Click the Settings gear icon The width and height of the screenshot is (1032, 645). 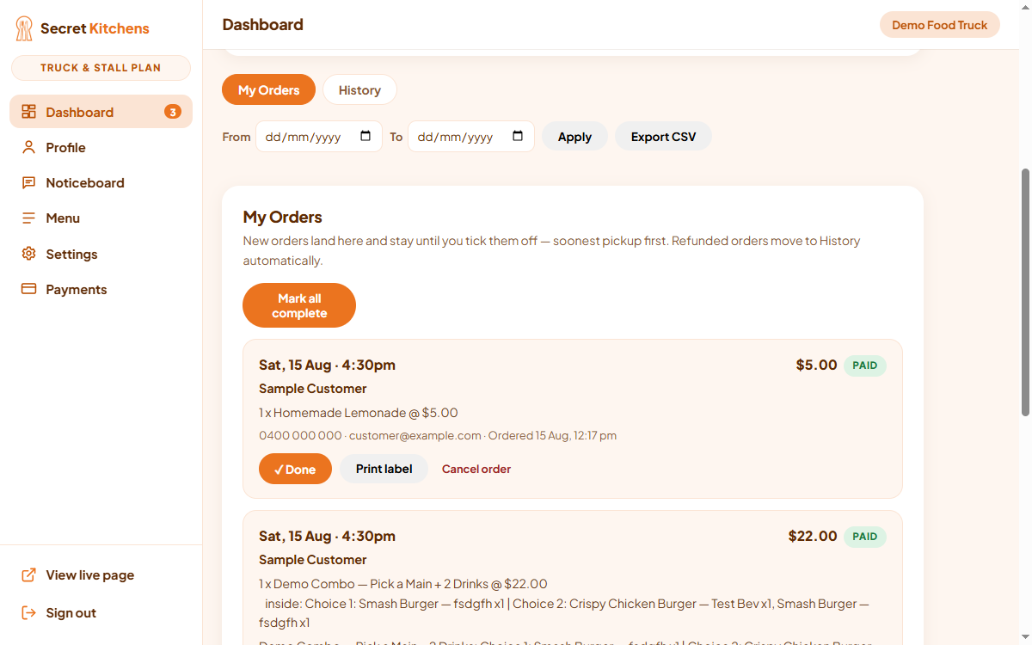[28, 254]
